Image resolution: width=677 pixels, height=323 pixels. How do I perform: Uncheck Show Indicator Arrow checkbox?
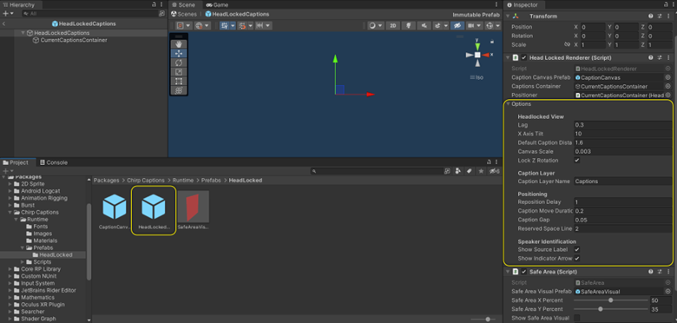click(577, 258)
